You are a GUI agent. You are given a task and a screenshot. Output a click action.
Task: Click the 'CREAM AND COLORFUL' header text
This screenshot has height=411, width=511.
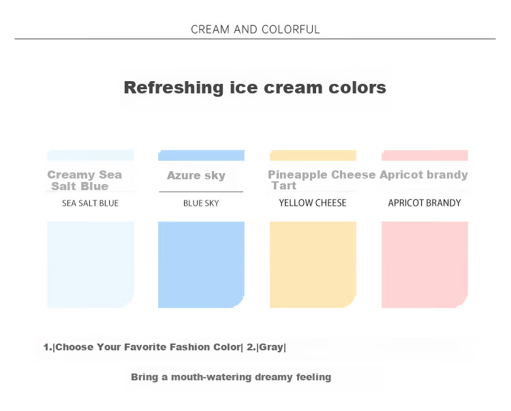tap(255, 29)
